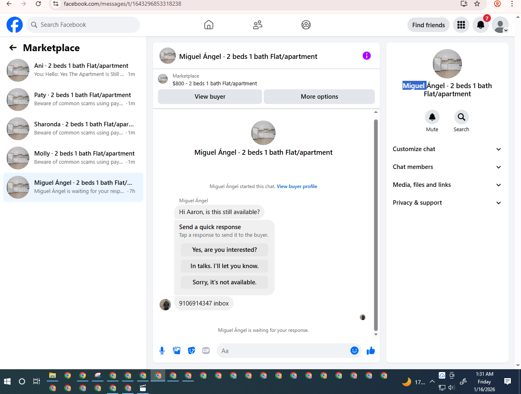Click the Aa message input box
The height and width of the screenshot is (394, 521).
(x=283, y=351)
